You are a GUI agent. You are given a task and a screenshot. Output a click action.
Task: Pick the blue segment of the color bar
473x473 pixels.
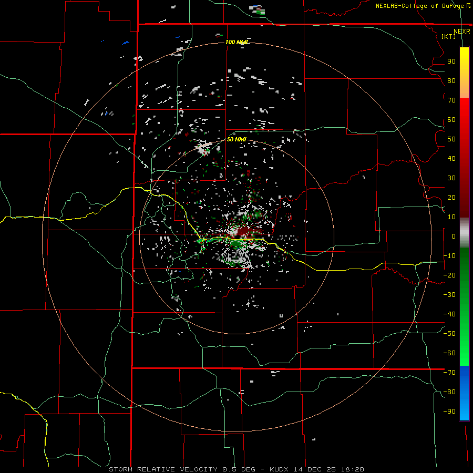pyautogui.click(x=464, y=393)
